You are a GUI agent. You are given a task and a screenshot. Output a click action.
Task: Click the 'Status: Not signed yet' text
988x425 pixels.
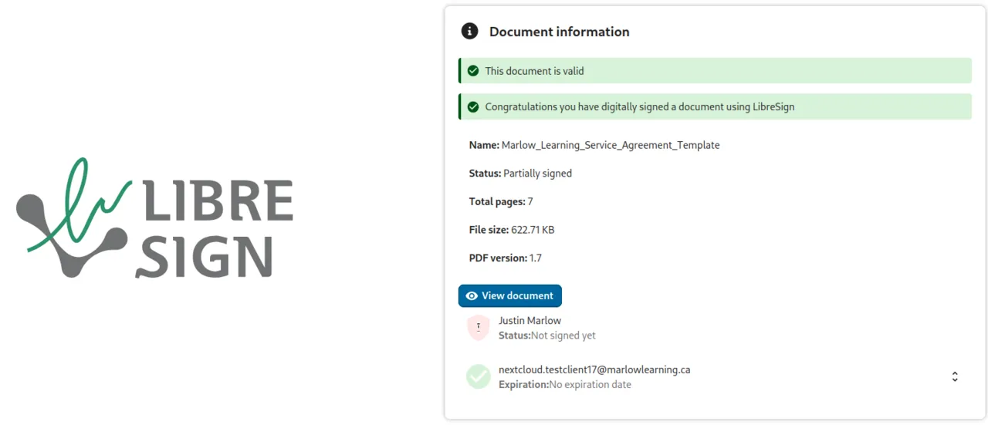click(547, 336)
